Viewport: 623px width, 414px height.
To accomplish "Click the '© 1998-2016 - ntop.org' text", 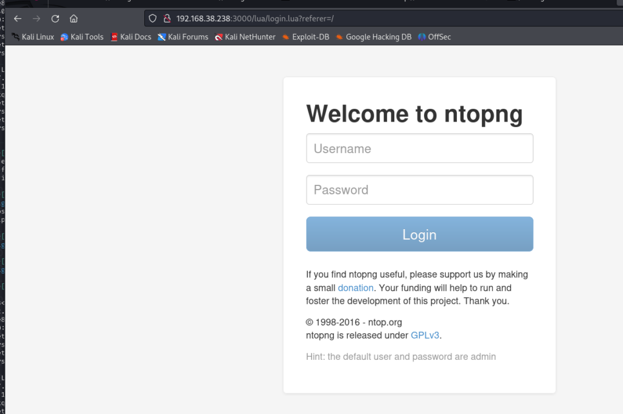I will (x=354, y=322).
